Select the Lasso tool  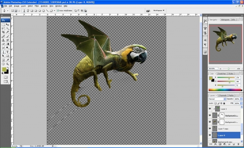(3, 28)
